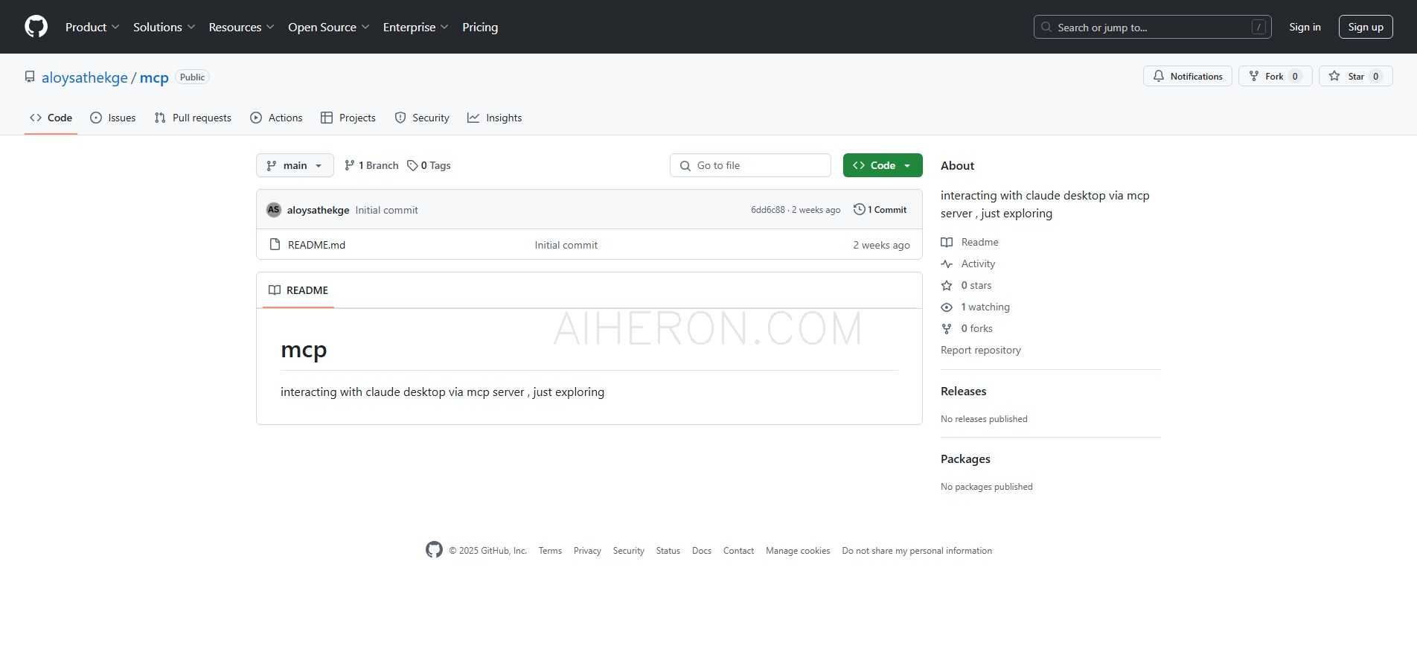Open the Insights tab
Image resolution: width=1417 pixels, height=655 pixels.
point(495,118)
